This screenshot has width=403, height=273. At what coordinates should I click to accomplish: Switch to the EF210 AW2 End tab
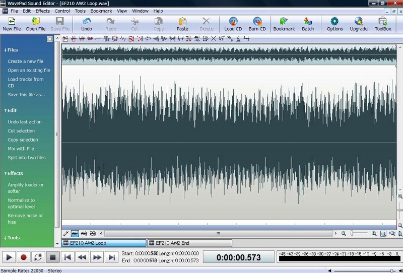pyautogui.click(x=190, y=243)
